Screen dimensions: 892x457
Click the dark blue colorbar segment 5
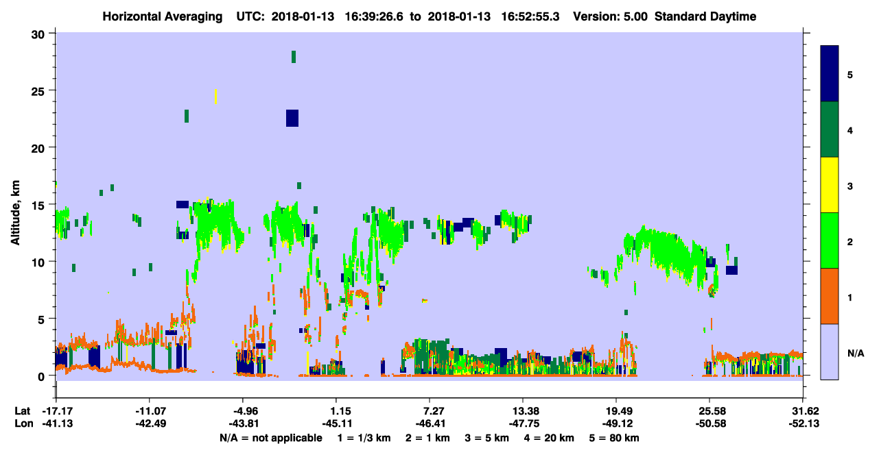coord(830,74)
